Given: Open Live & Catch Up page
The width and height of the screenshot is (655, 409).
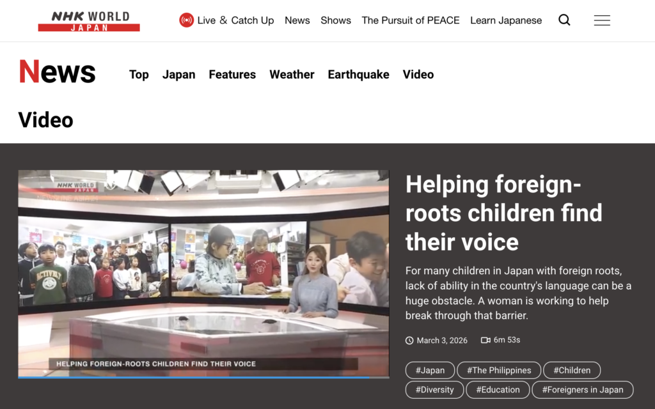Looking at the screenshot, I should [x=235, y=20].
